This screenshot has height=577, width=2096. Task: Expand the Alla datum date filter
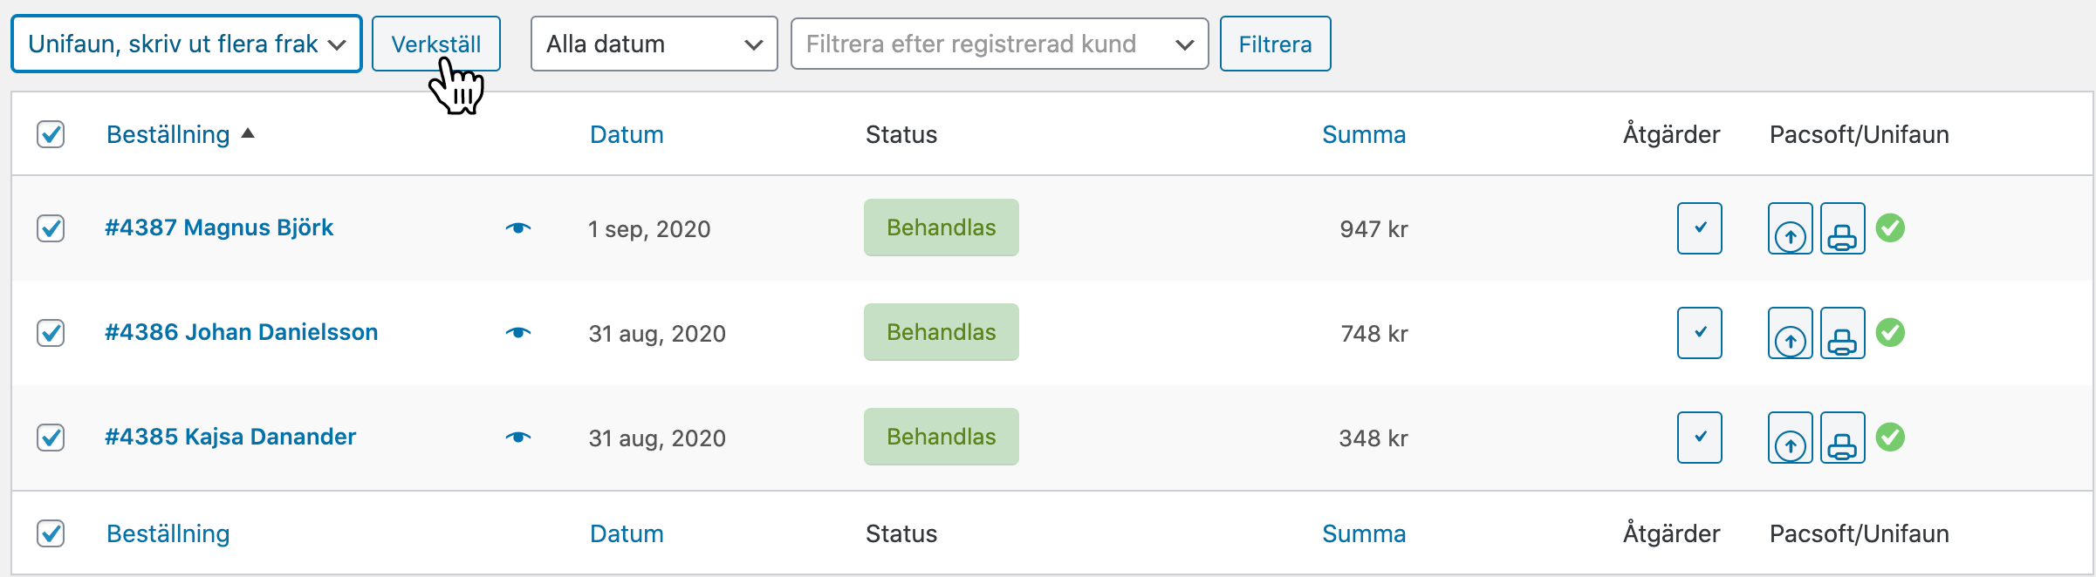click(x=654, y=44)
